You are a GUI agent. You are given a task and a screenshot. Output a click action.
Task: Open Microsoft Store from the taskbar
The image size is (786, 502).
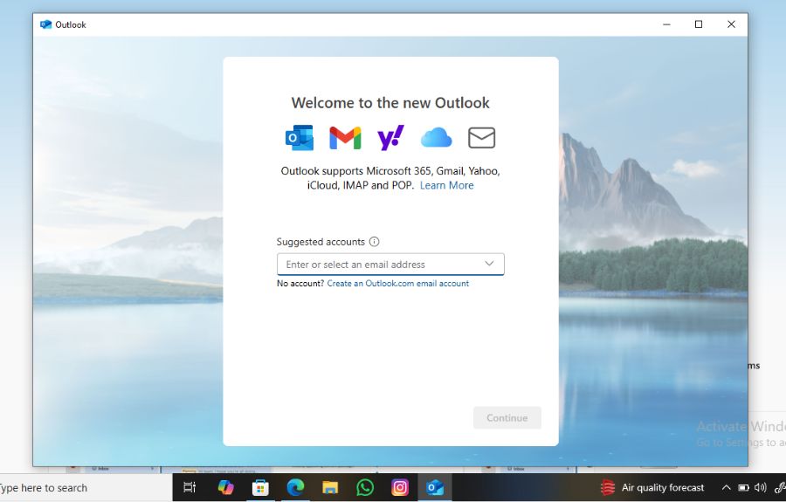click(x=260, y=487)
